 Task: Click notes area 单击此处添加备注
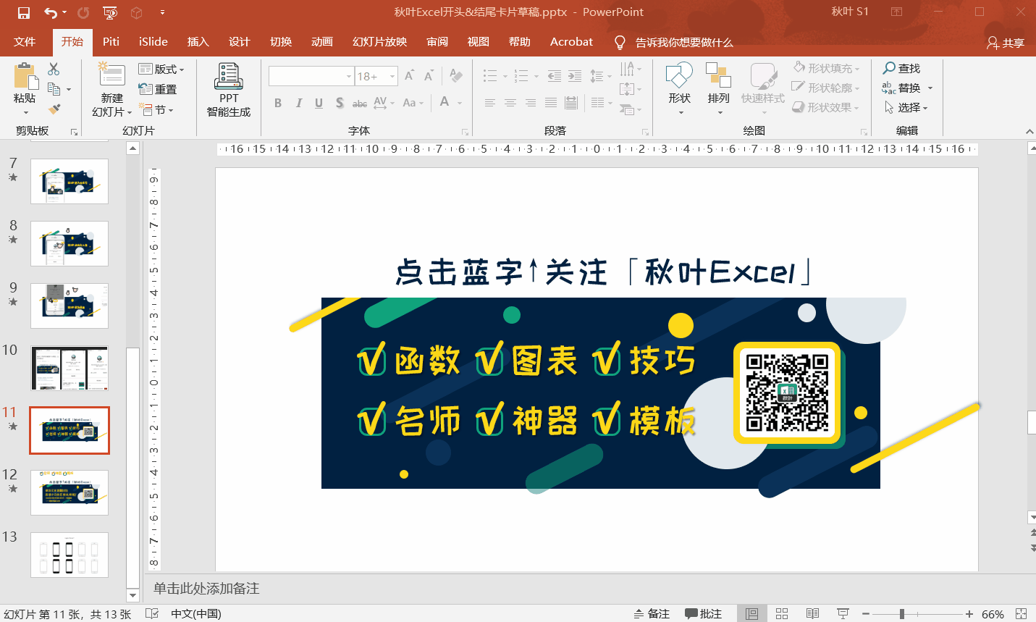(206, 588)
